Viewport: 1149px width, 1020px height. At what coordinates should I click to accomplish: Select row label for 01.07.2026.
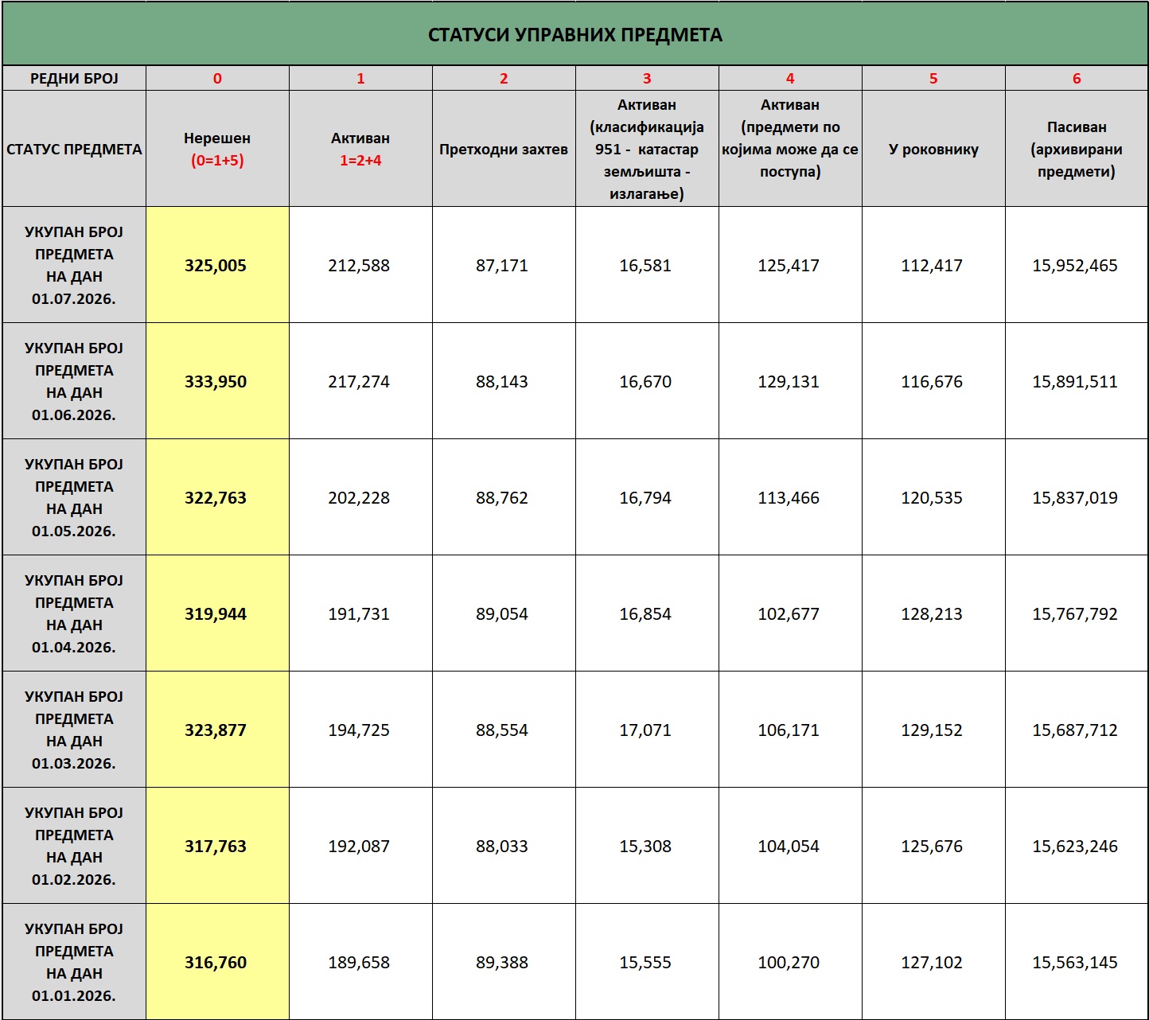(x=74, y=265)
